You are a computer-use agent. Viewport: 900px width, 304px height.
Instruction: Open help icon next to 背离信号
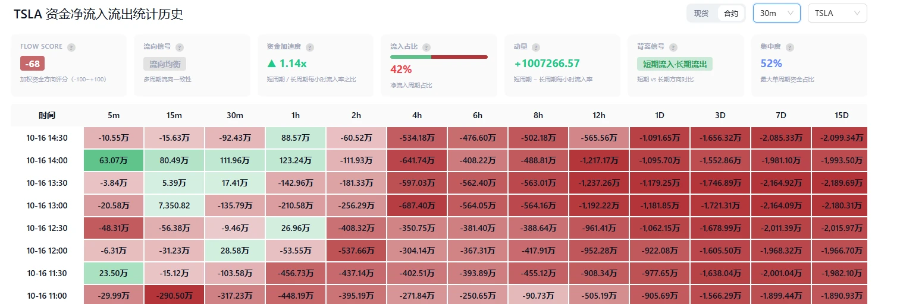click(x=673, y=47)
